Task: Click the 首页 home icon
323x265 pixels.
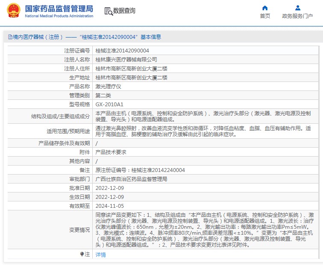Action: (265, 8)
